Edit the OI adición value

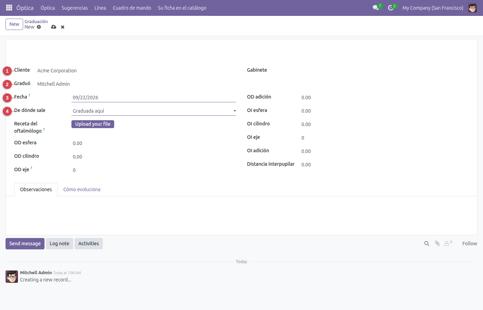click(384, 151)
